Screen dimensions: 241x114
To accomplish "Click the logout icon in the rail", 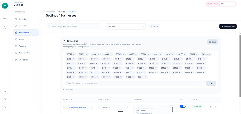I will (x=5, y=107).
